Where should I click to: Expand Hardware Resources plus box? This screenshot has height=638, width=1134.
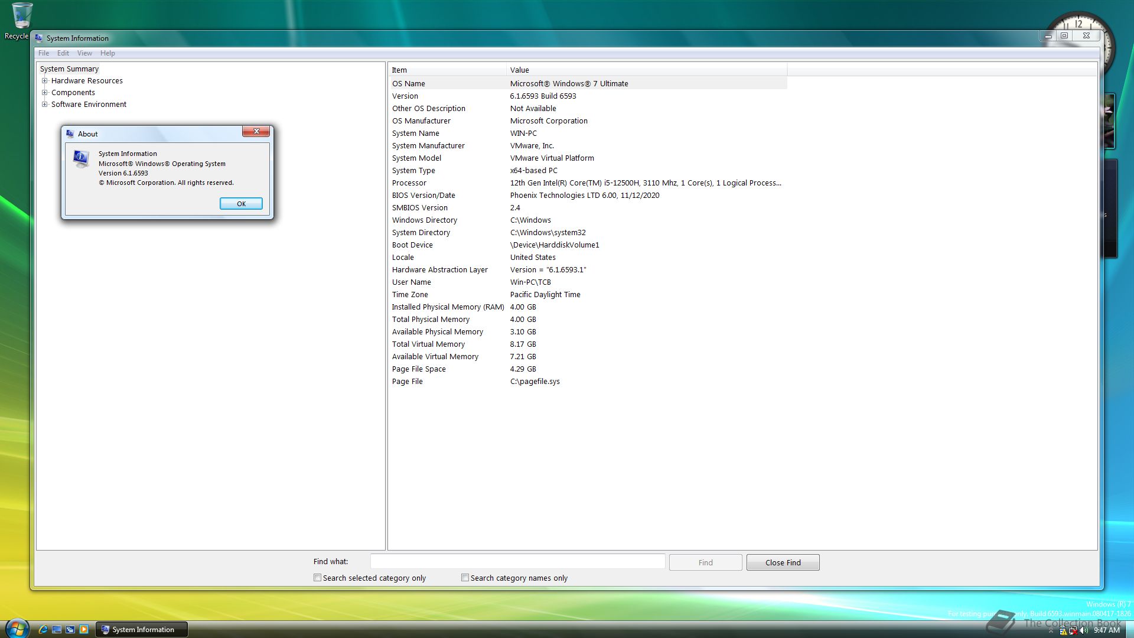coord(44,81)
